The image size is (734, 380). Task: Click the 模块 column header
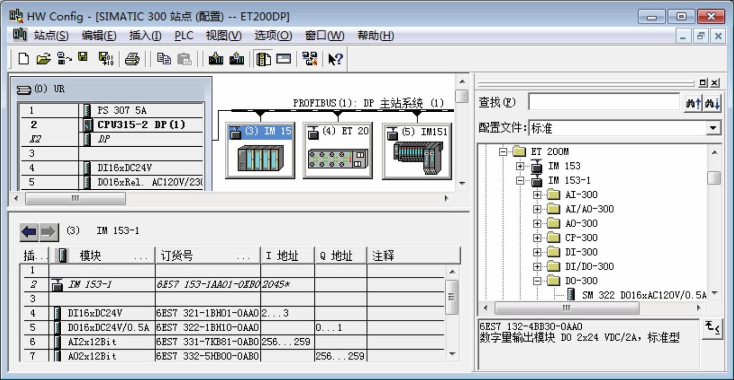point(102,255)
